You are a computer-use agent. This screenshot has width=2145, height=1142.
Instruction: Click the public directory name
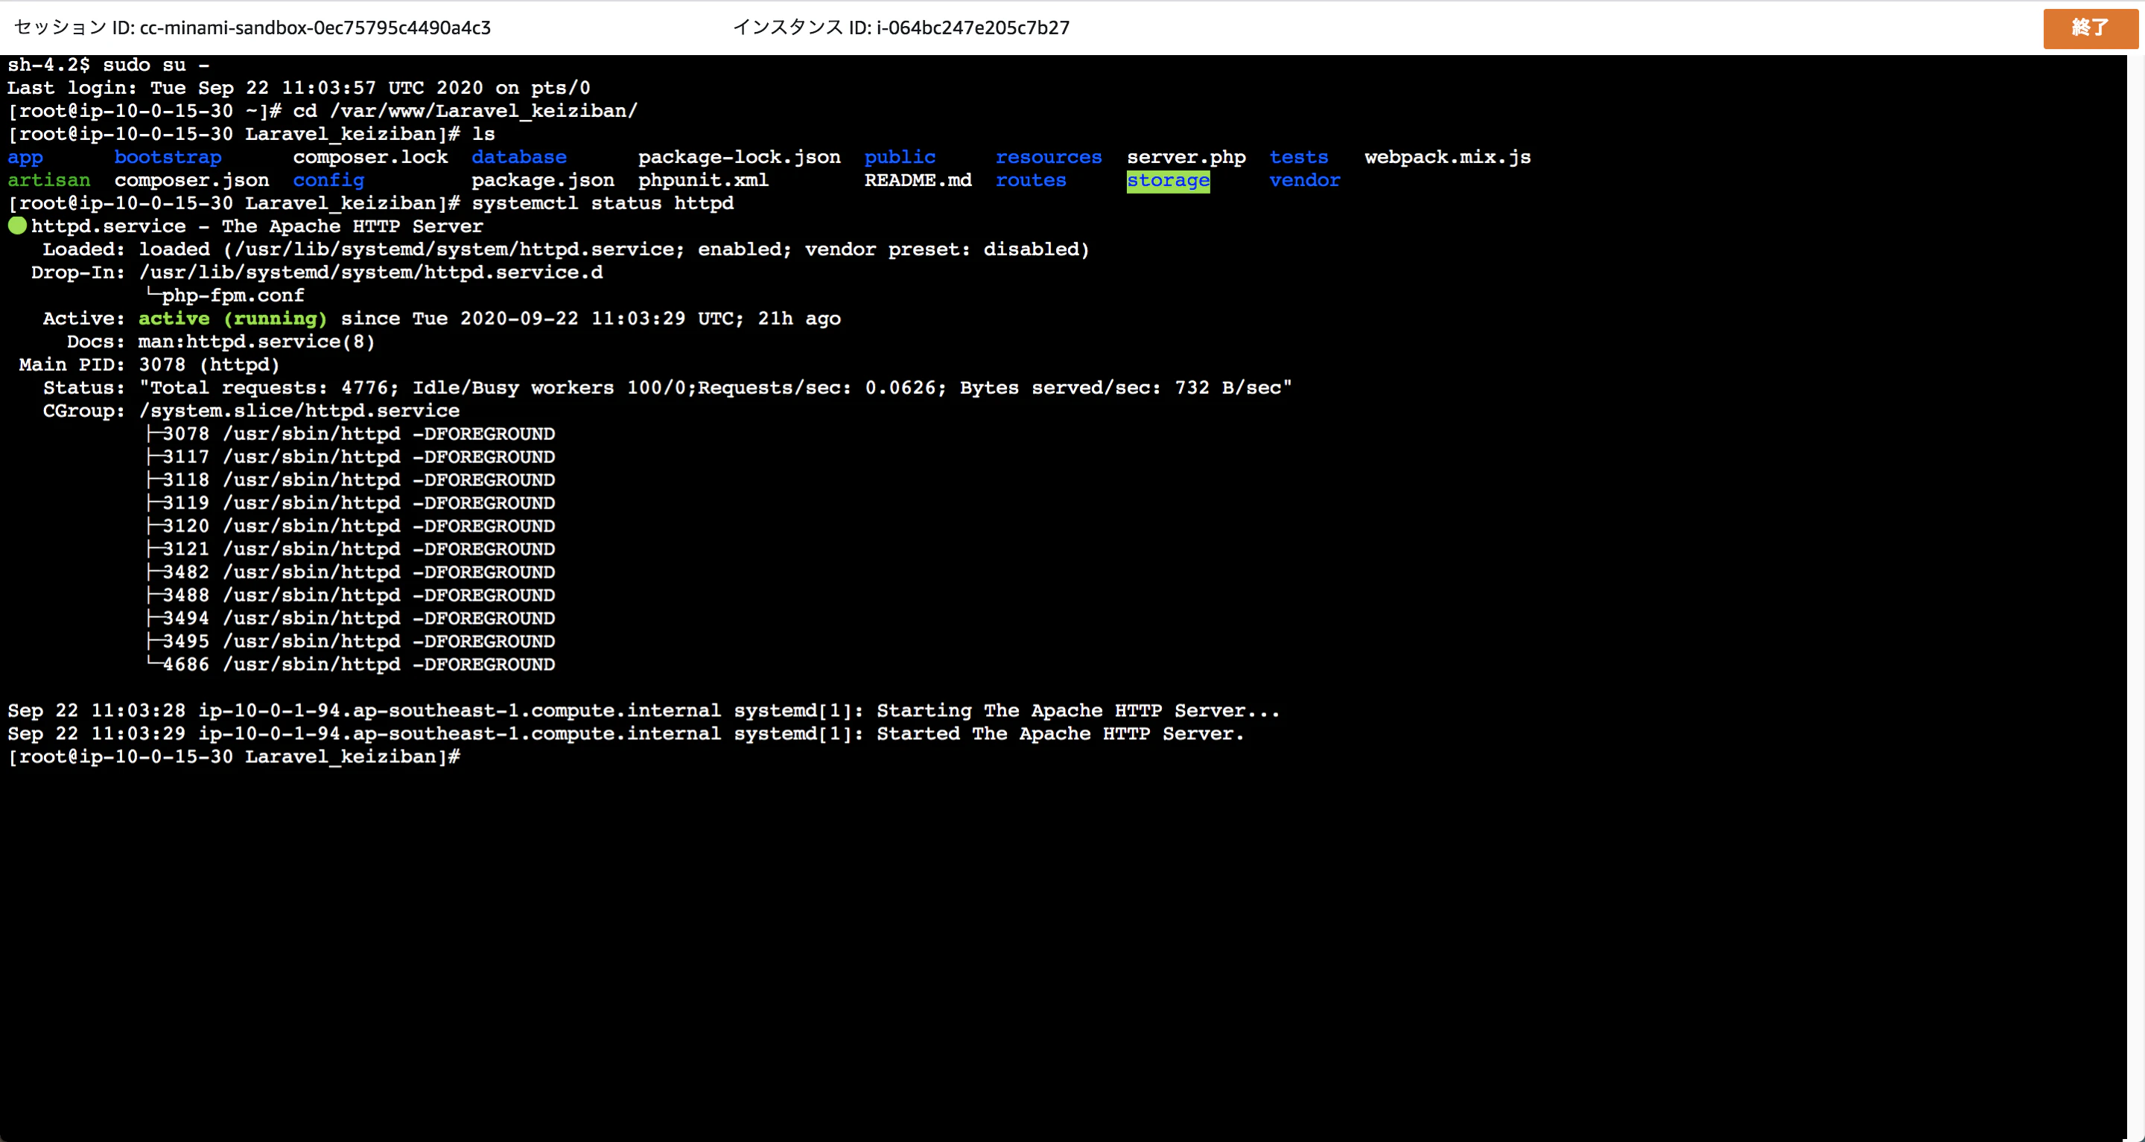(x=900, y=157)
